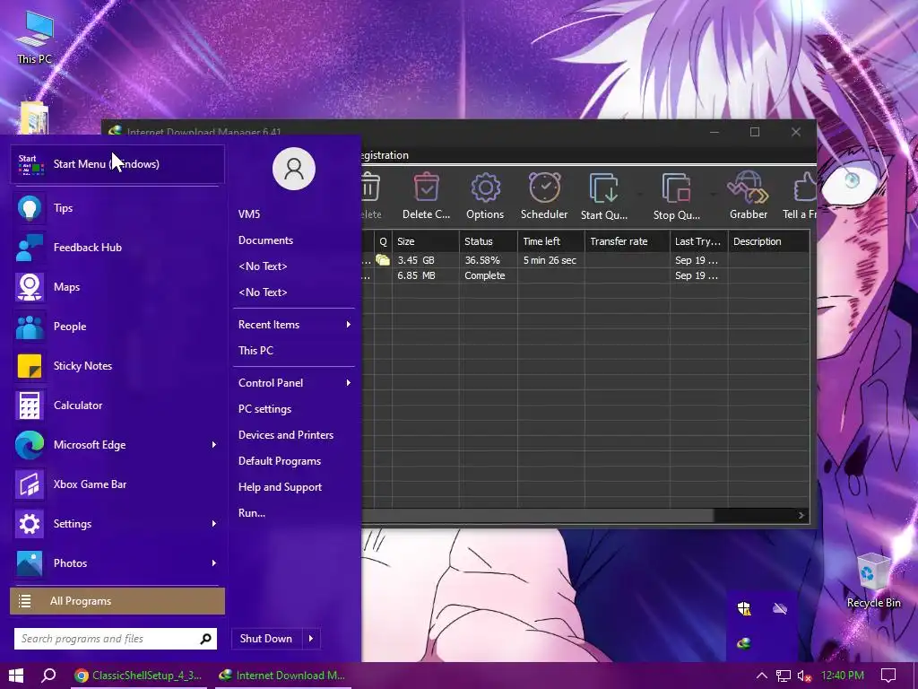Open network icon in system tray
This screenshot has height=689, width=918.
click(784, 676)
